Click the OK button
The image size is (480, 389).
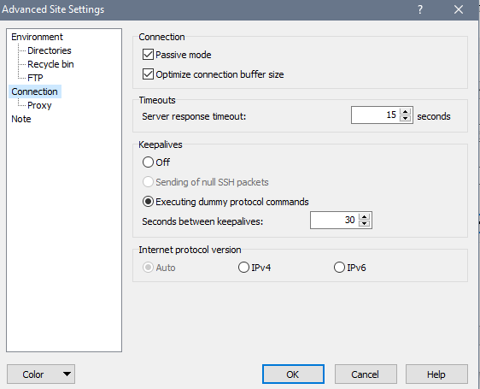coord(293,374)
